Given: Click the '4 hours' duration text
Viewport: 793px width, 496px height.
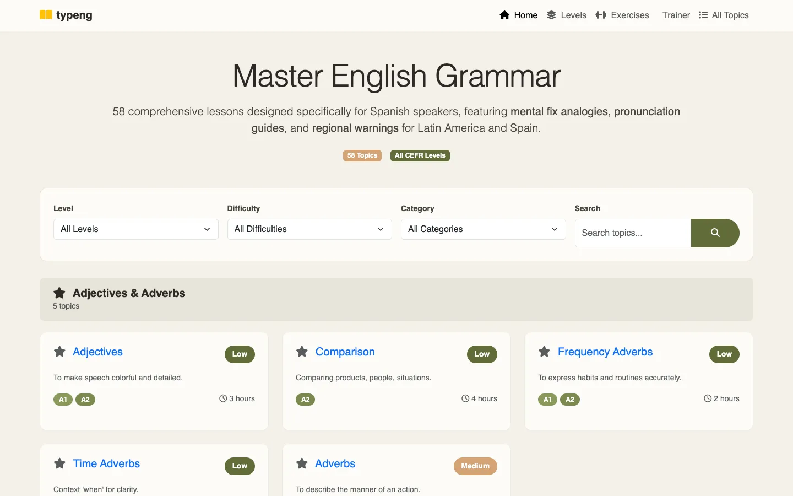Looking at the screenshot, I should click(484, 398).
